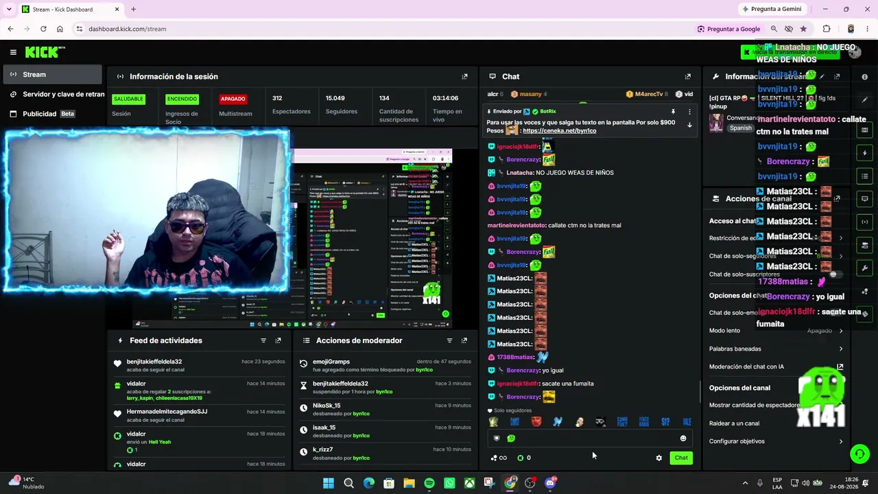The image size is (878, 494).
Task: Open options menu of pinned message
Action: point(689,111)
